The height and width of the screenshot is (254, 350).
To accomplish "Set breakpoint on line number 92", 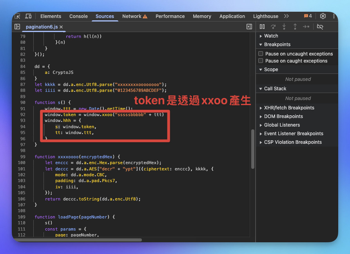I will pyautogui.click(x=23, y=114).
